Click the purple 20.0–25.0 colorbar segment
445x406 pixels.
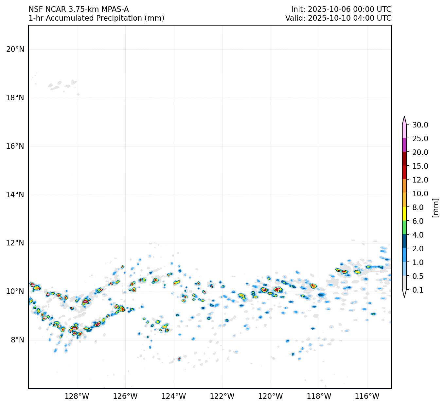(x=404, y=145)
